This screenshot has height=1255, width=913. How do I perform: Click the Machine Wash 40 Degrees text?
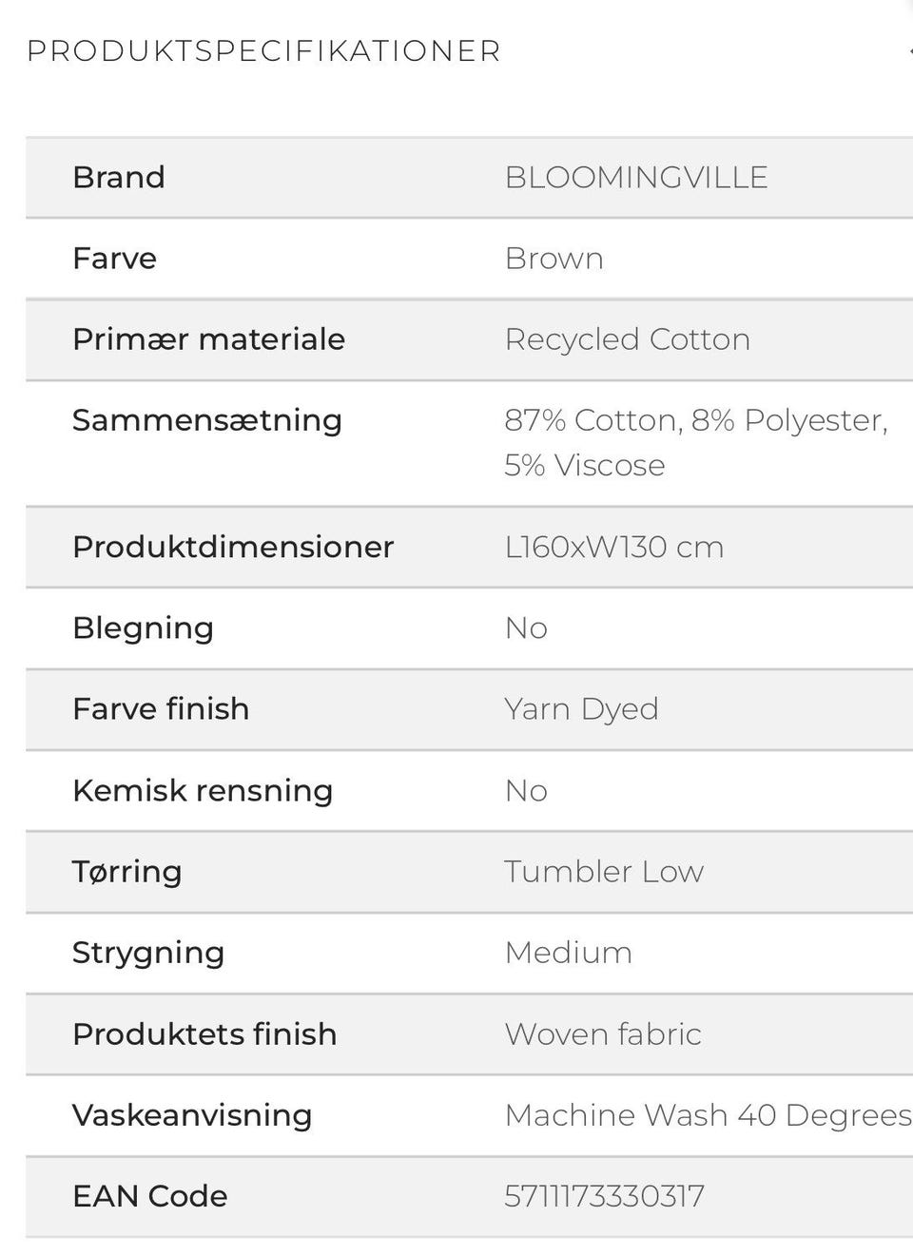click(x=708, y=1115)
